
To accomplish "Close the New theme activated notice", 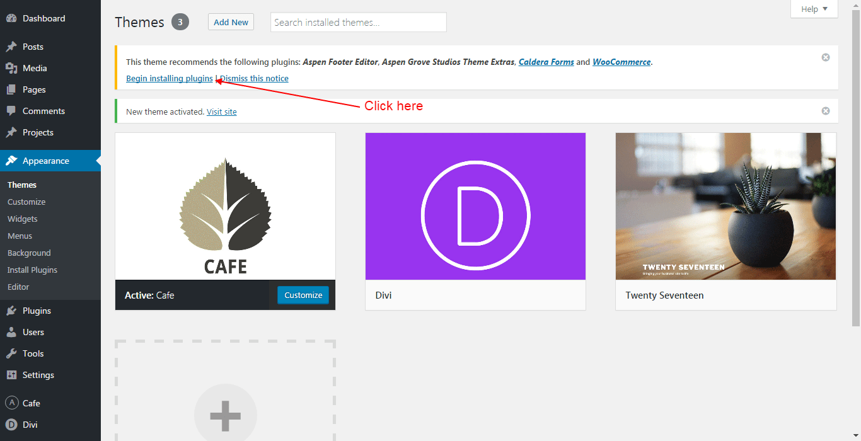I will (x=826, y=111).
